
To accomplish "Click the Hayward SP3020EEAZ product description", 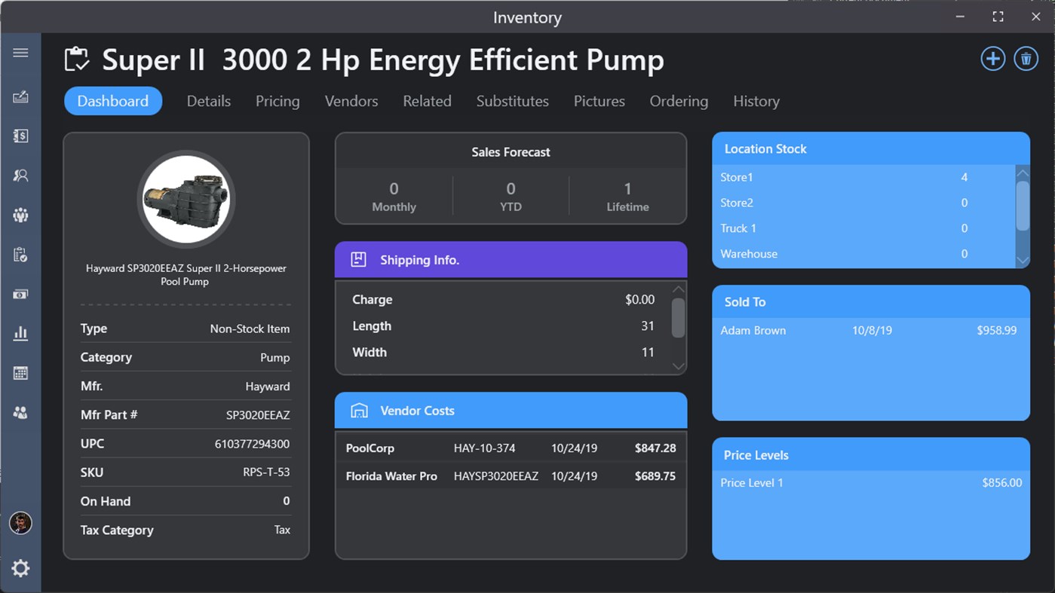I will (186, 275).
